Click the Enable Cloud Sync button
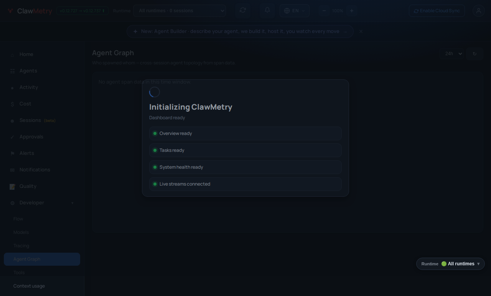 tap(437, 11)
